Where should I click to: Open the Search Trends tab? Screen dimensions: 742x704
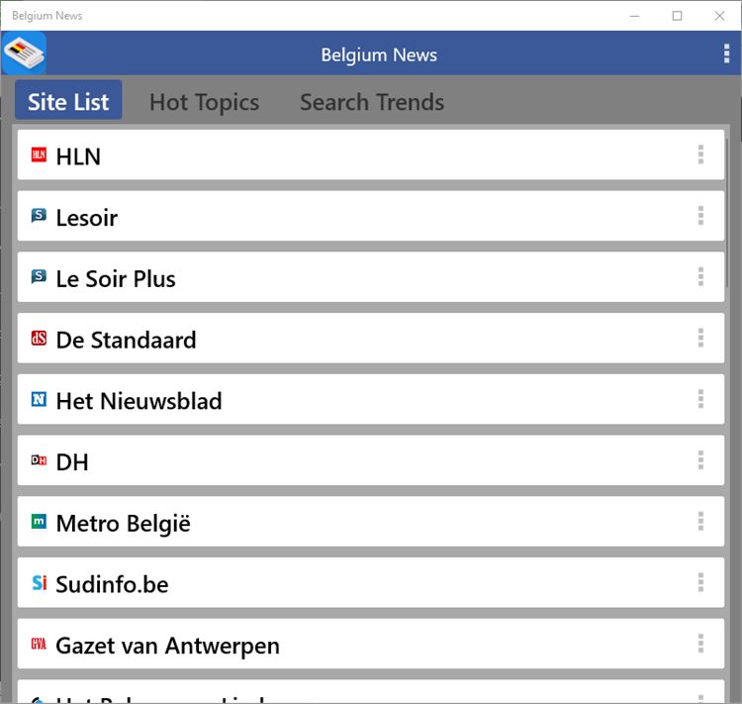point(372,102)
